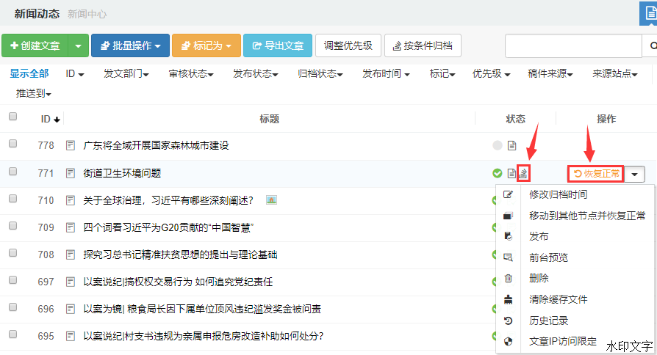Choose 清除缓存文件 from the action menu
Image resolution: width=657 pixels, height=355 pixels.
(558, 299)
